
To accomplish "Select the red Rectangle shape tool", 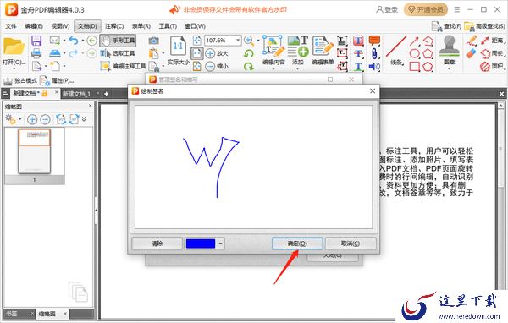I will click(415, 66).
